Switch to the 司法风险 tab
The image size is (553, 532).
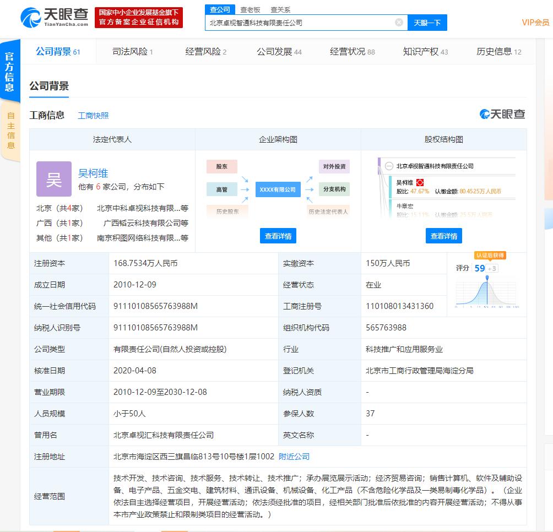[x=132, y=52]
